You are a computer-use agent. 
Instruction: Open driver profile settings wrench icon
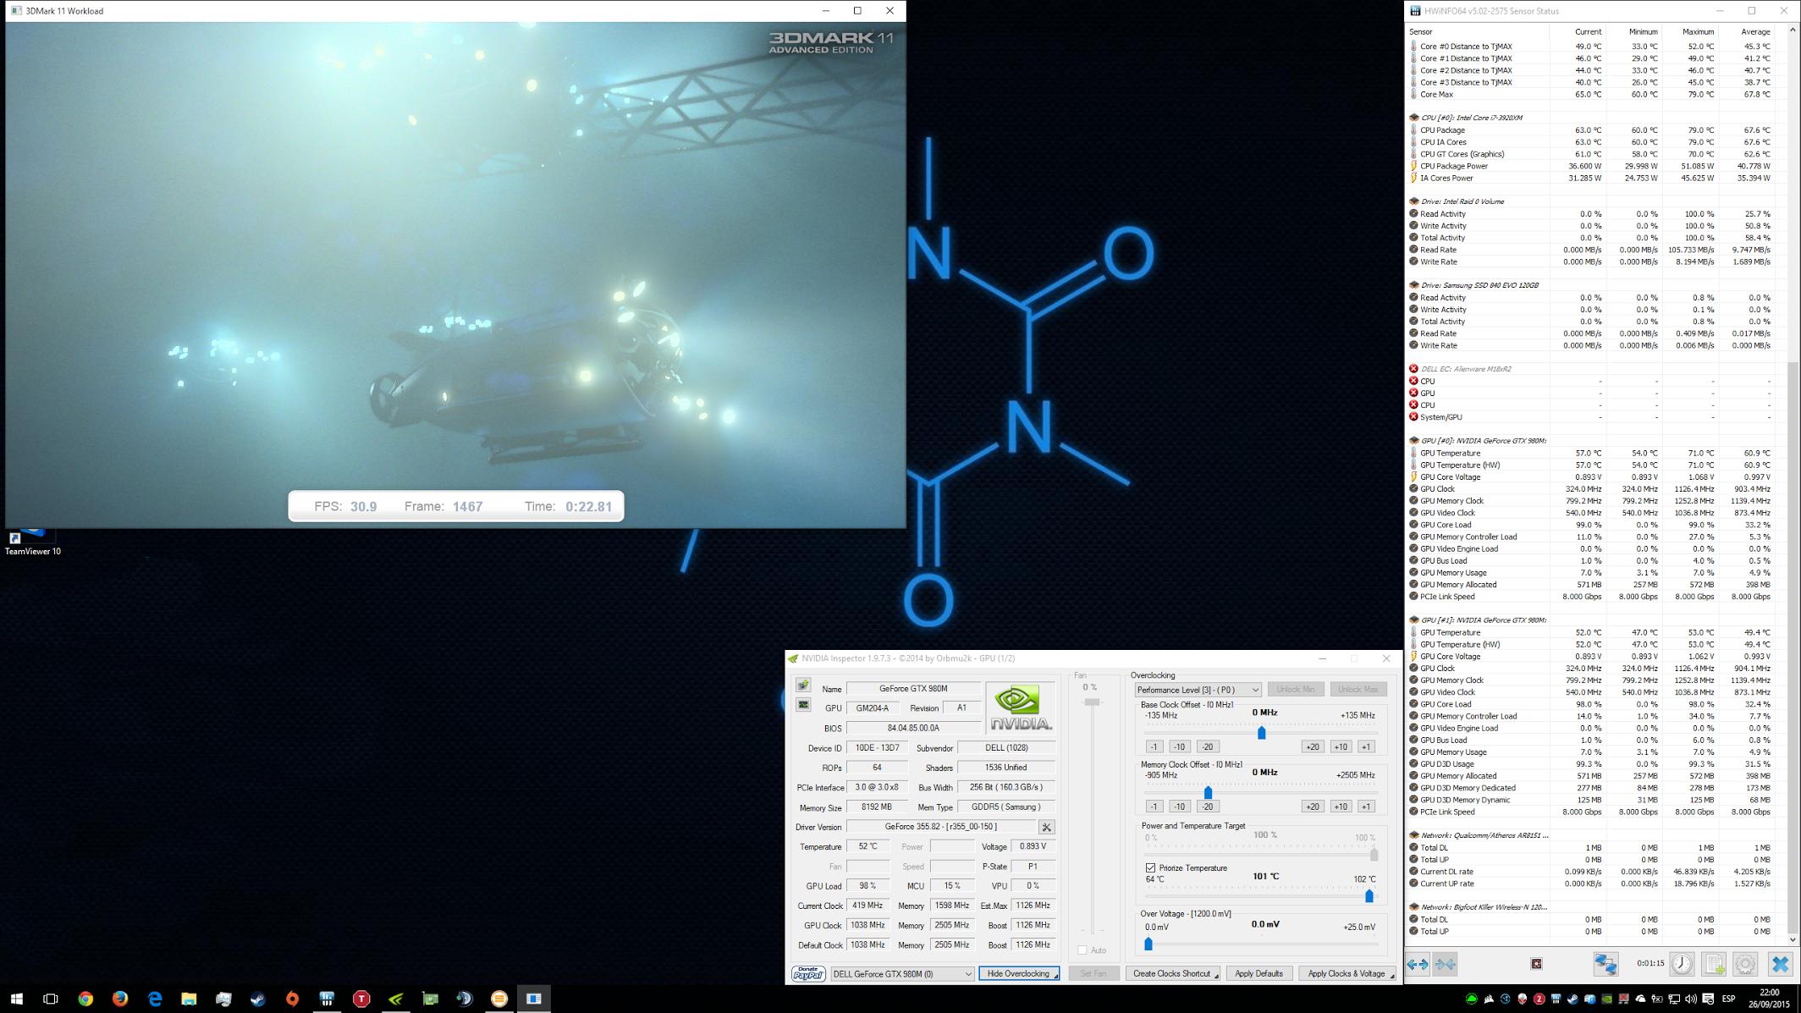click(x=1047, y=827)
